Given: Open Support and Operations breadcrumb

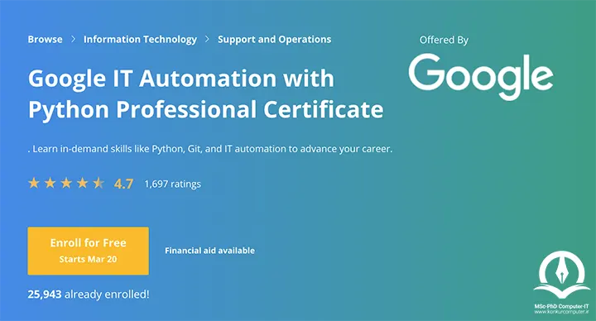Looking at the screenshot, I should coord(275,40).
